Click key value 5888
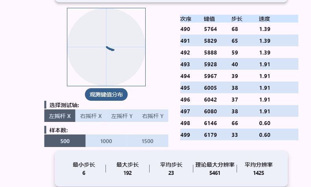311x187 pixels. 211,53
